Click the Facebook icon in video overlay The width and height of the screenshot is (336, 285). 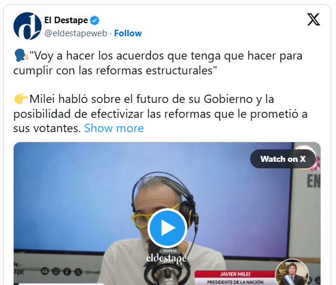(x=67, y=272)
